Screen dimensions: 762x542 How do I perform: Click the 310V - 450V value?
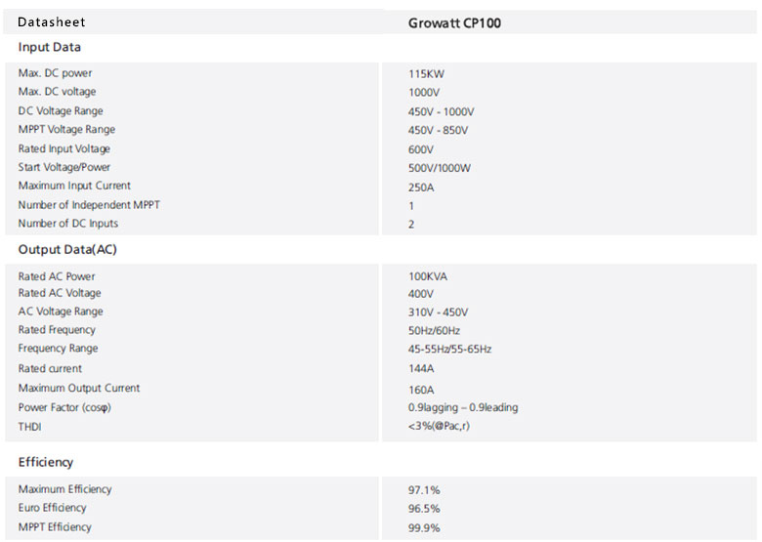coord(438,313)
